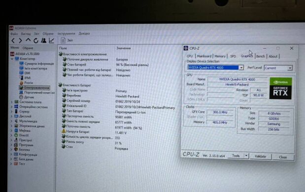Click the Тест tree icon
Image resolution: width=305 pixels, height=192 pixels.
click(16, 163)
